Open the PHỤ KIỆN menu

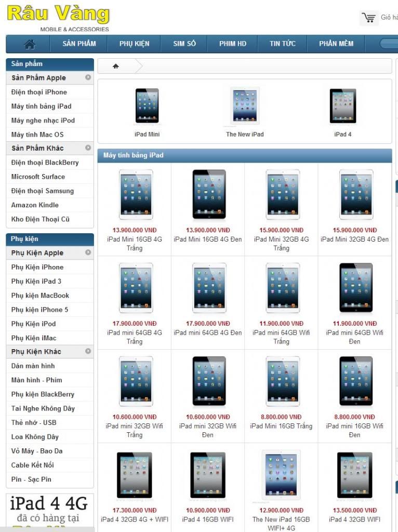134,44
